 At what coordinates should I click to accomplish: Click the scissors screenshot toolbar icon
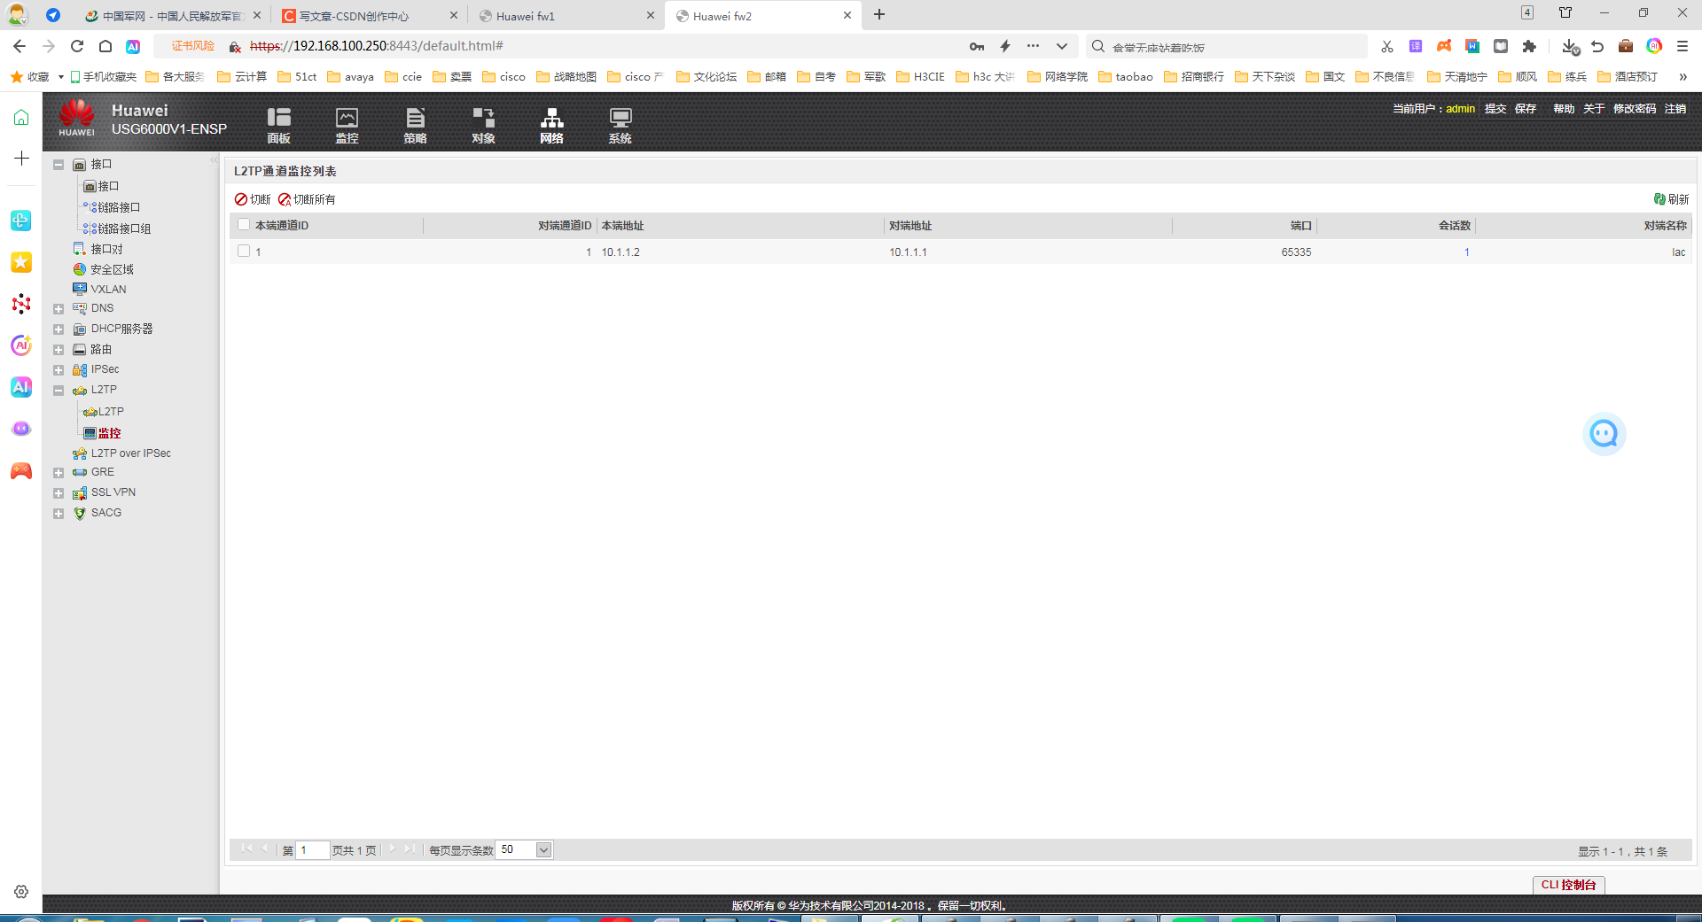tap(1387, 46)
